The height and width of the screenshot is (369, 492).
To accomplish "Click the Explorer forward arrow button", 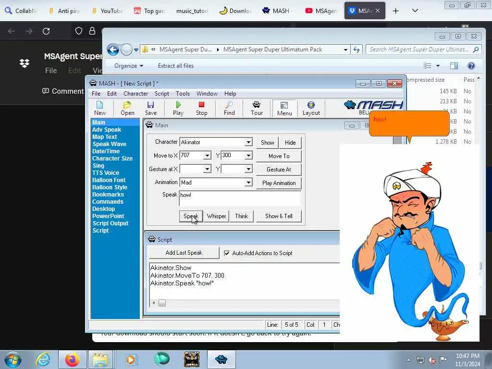I will coord(126,49).
